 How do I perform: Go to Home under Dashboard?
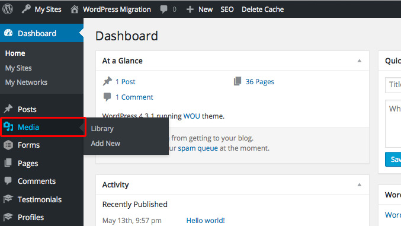[x=15, y=53]
